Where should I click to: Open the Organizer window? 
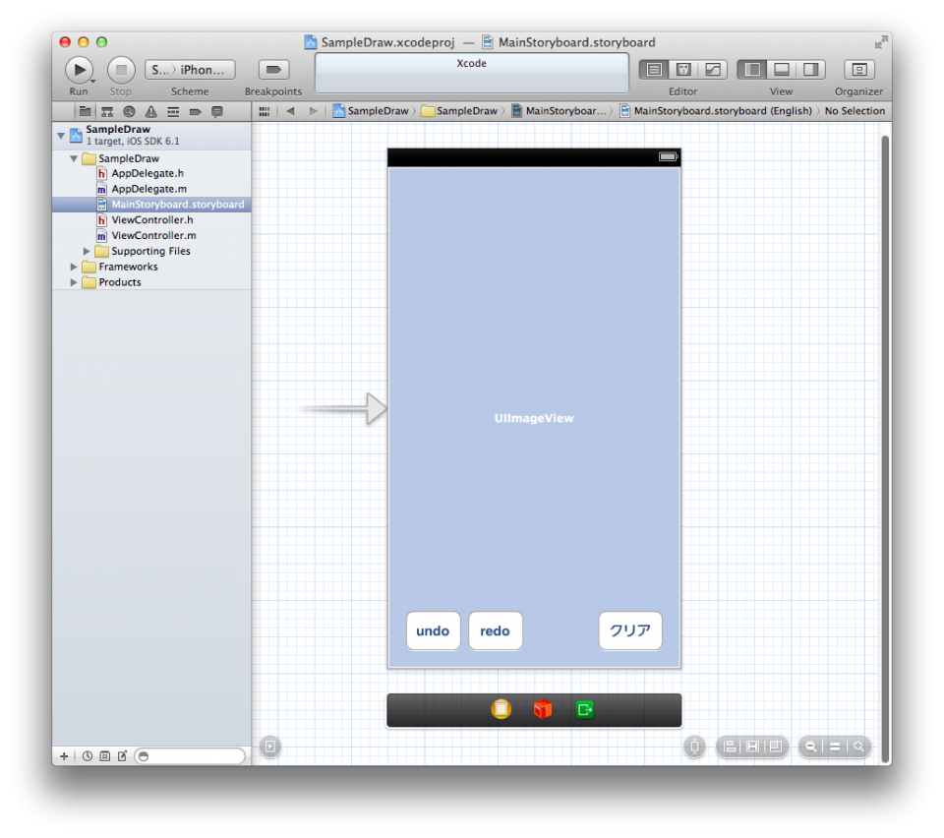tap(858, 70)
